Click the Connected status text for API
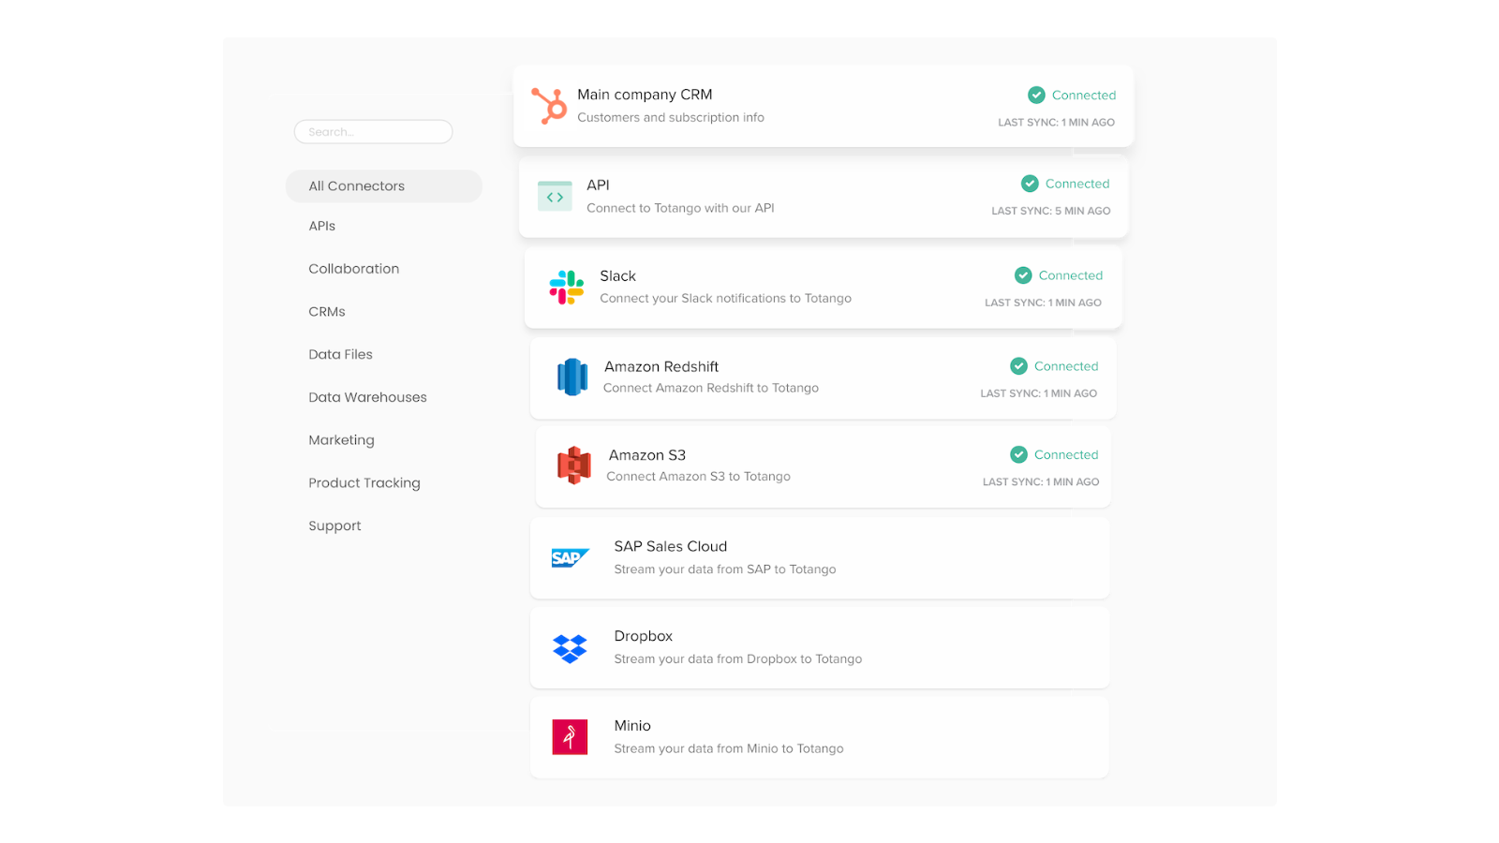 [x=1077, y=184]
